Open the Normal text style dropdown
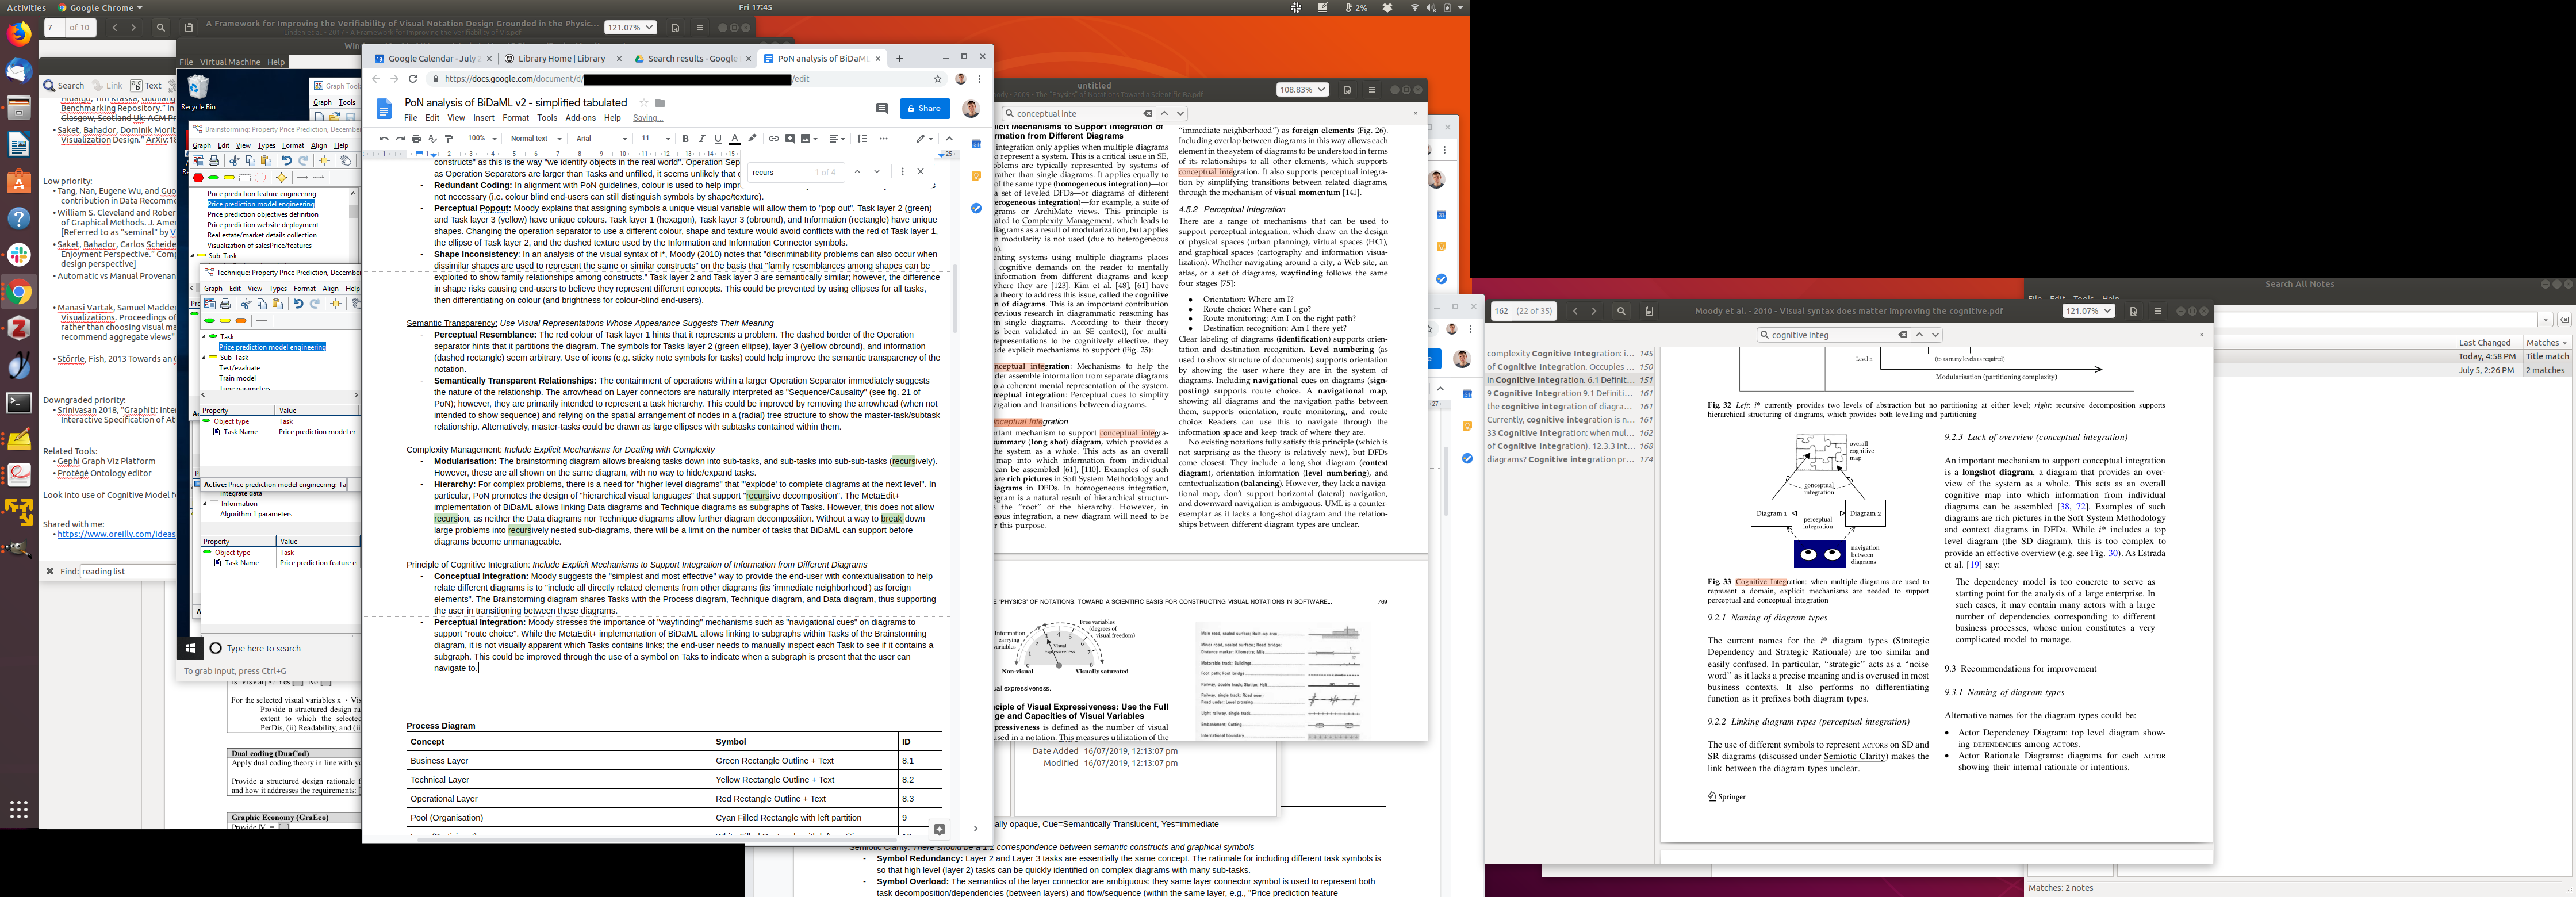Viewport: 2576px width, 897px height. pyautogui.click(x=534, y=139)
